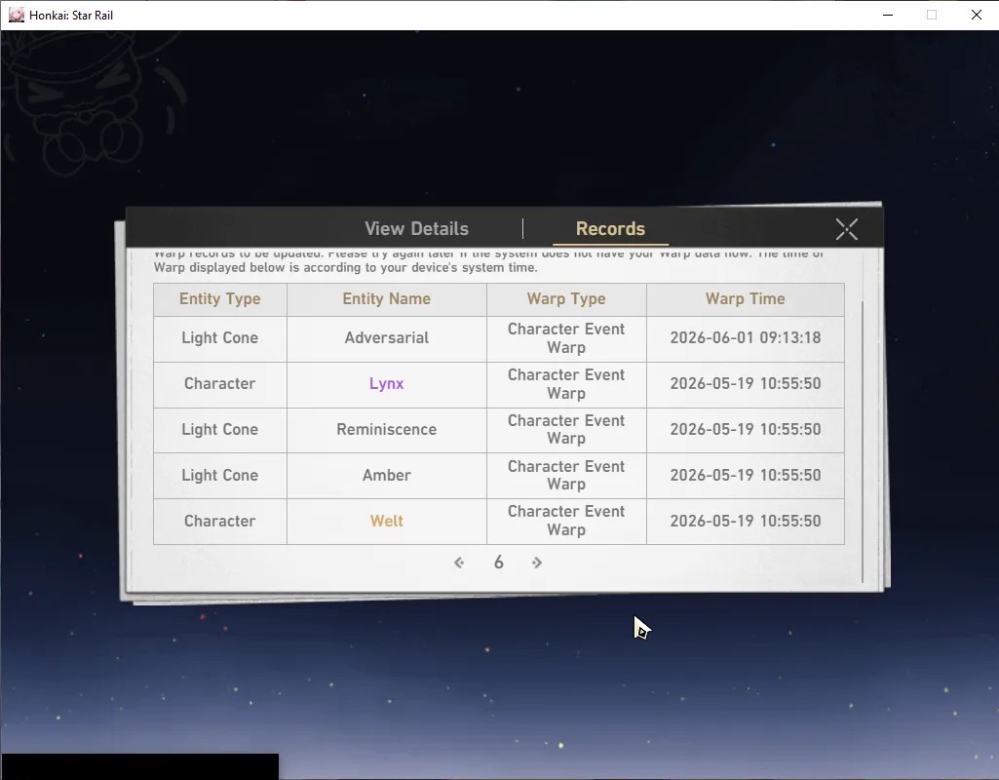999x780 pixels.
Task: Click the Honkai: Star Rail app icon
Action: click(x=16, y=15)
